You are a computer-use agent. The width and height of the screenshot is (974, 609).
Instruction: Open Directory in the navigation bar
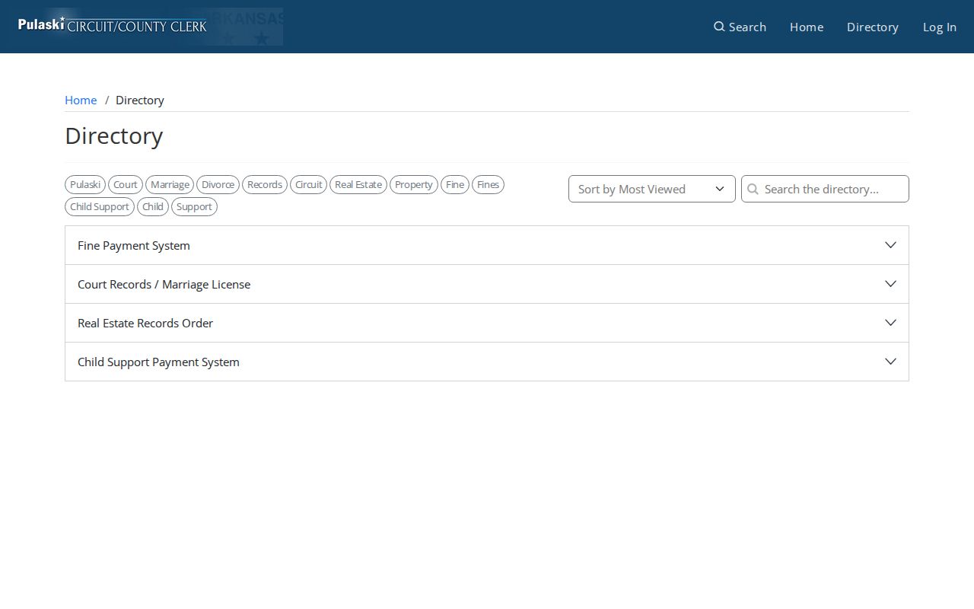pyautogui.click(x=873, y=27)
